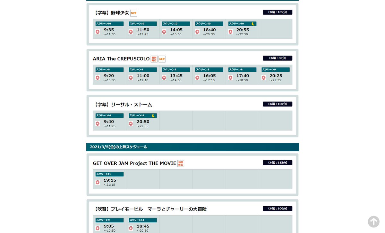Click the moon icon on the 20:50 リーサル・ストーム show
Screen dimensions: 385x233
point(153,115)
